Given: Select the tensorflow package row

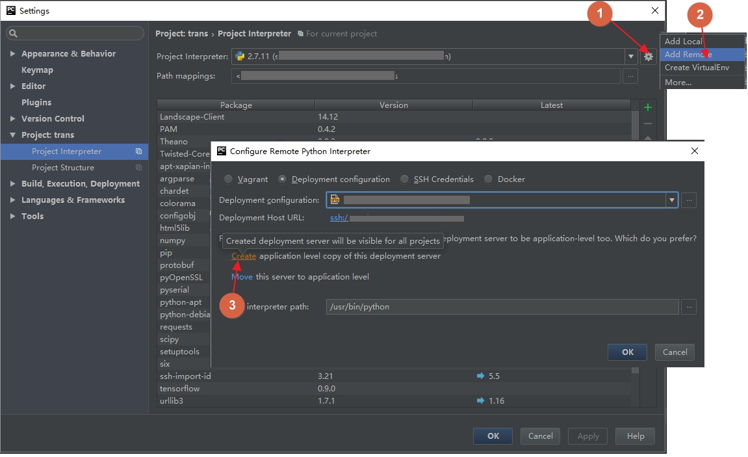Looking at the screenshot, I should coord(394,388).
